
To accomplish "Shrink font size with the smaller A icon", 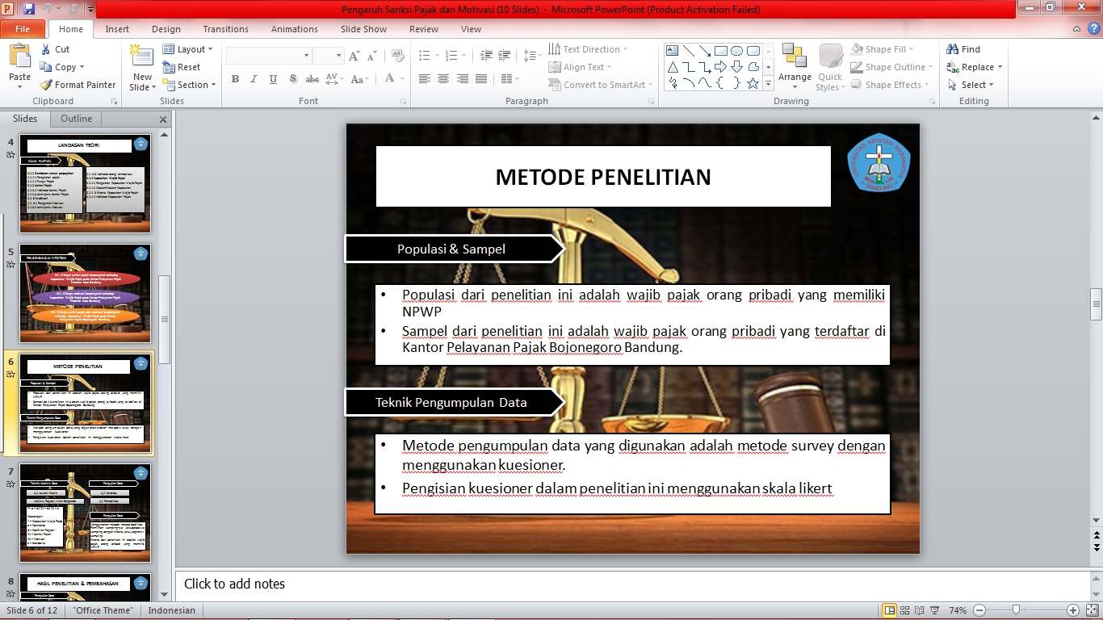I will (x=372, y=56).
